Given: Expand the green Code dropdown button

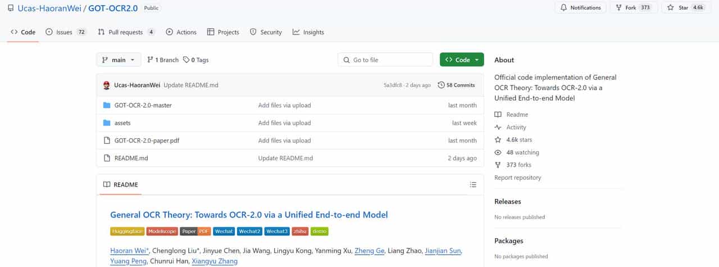Looking at the screenshot, I should (462, 60).
